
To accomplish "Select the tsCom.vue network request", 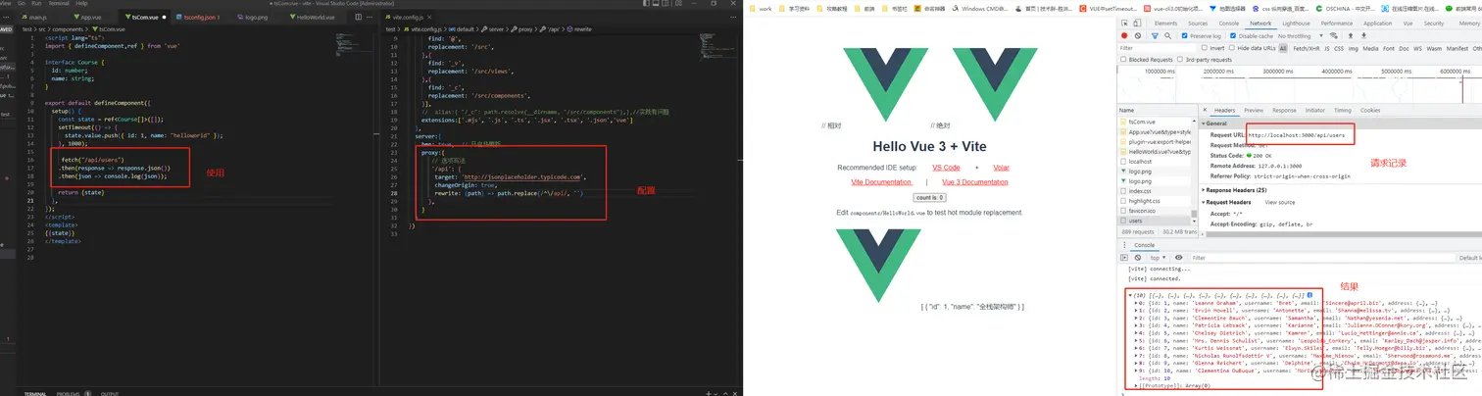I will pos(1155,122).
